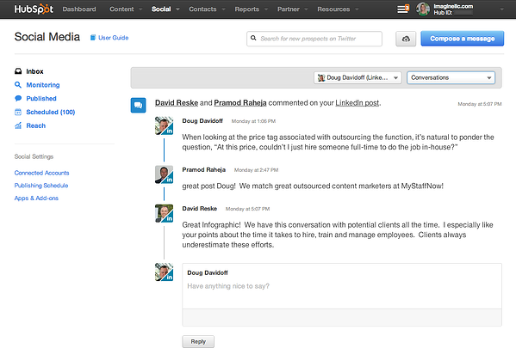
Task: Click the Published speech bubble icon
Action: [18, 98]
